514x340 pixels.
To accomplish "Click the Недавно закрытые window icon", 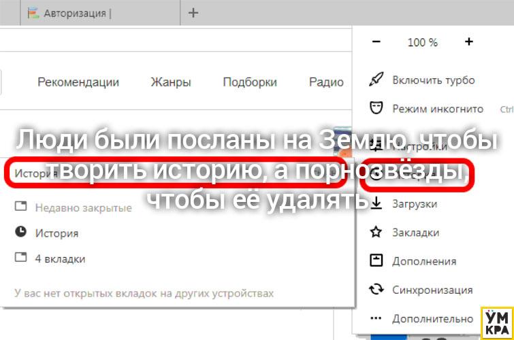I will [x=20, y=206].
